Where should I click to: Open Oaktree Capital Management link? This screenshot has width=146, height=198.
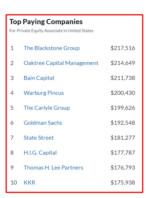tap(61, 63)
